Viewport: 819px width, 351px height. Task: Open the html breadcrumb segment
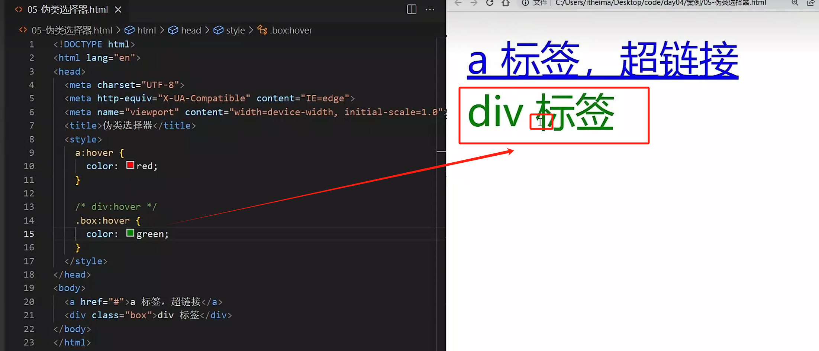point(146,30)
